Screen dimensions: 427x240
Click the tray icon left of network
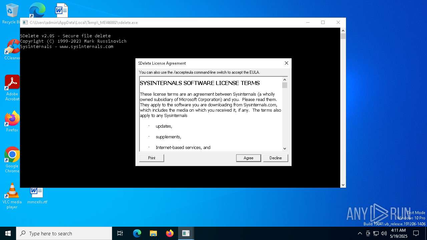pos(368,233)
